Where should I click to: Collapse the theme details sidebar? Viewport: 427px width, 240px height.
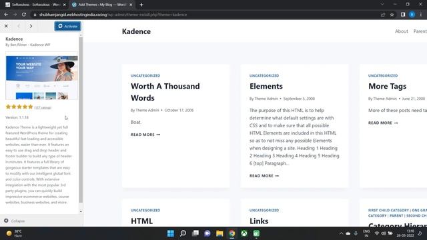pos(15,221)
